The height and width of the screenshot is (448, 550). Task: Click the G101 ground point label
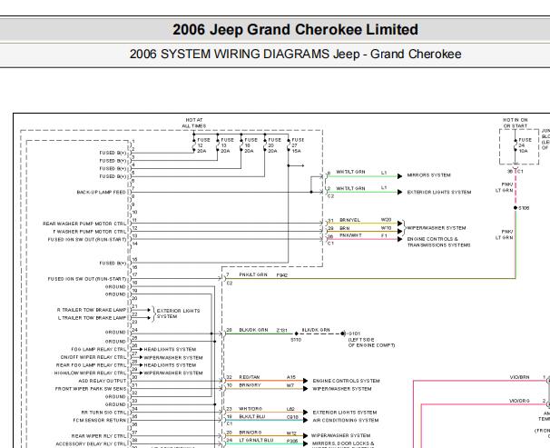click(x=354, y=334)
